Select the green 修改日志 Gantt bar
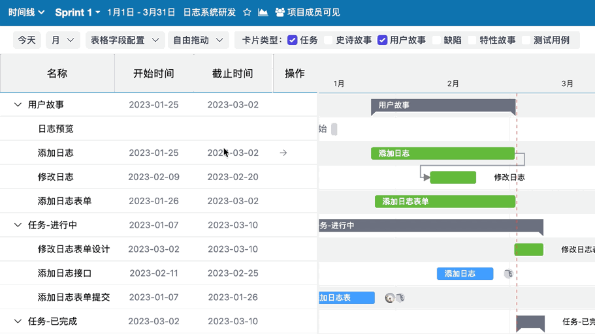 (x=453, y=177)
